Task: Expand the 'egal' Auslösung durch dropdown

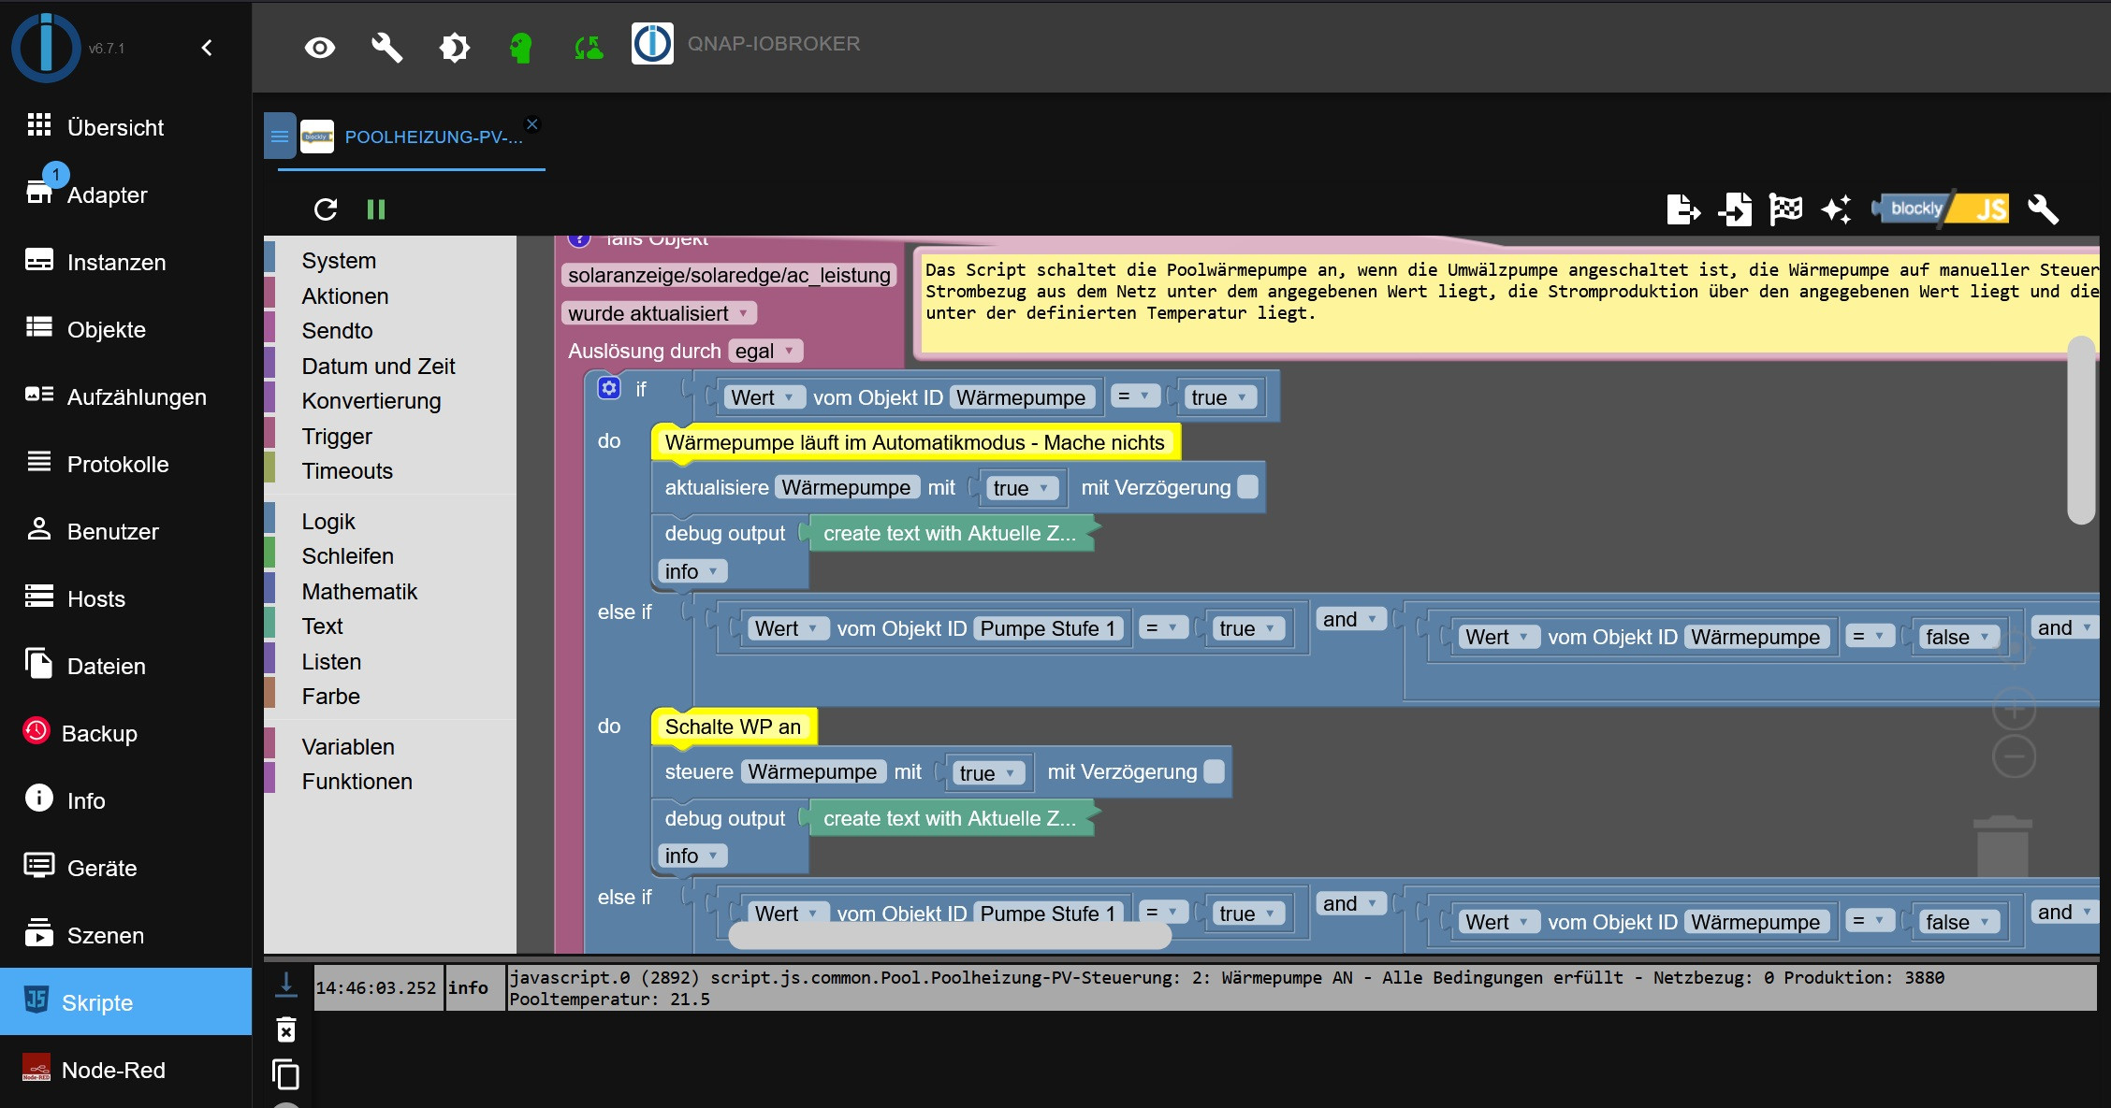Action: [x=765, y=351]
